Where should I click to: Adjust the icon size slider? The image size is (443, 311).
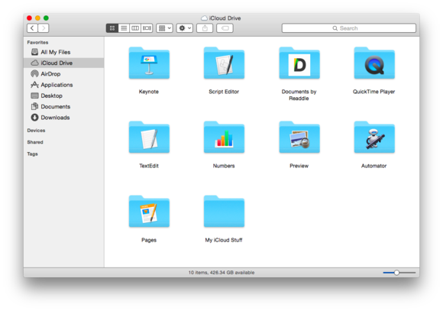click(396, 273)
